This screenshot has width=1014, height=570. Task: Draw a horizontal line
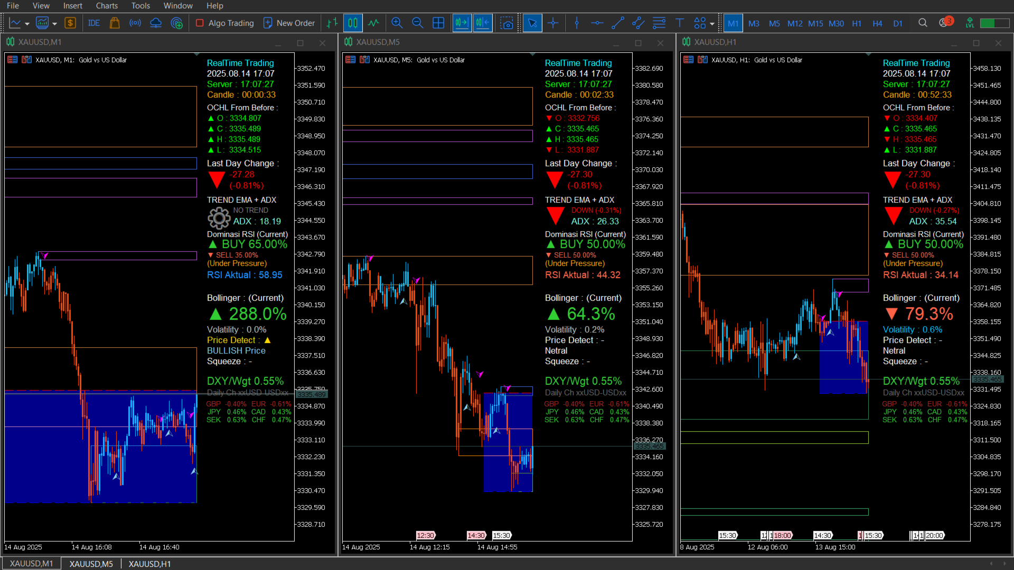point(597,23)
